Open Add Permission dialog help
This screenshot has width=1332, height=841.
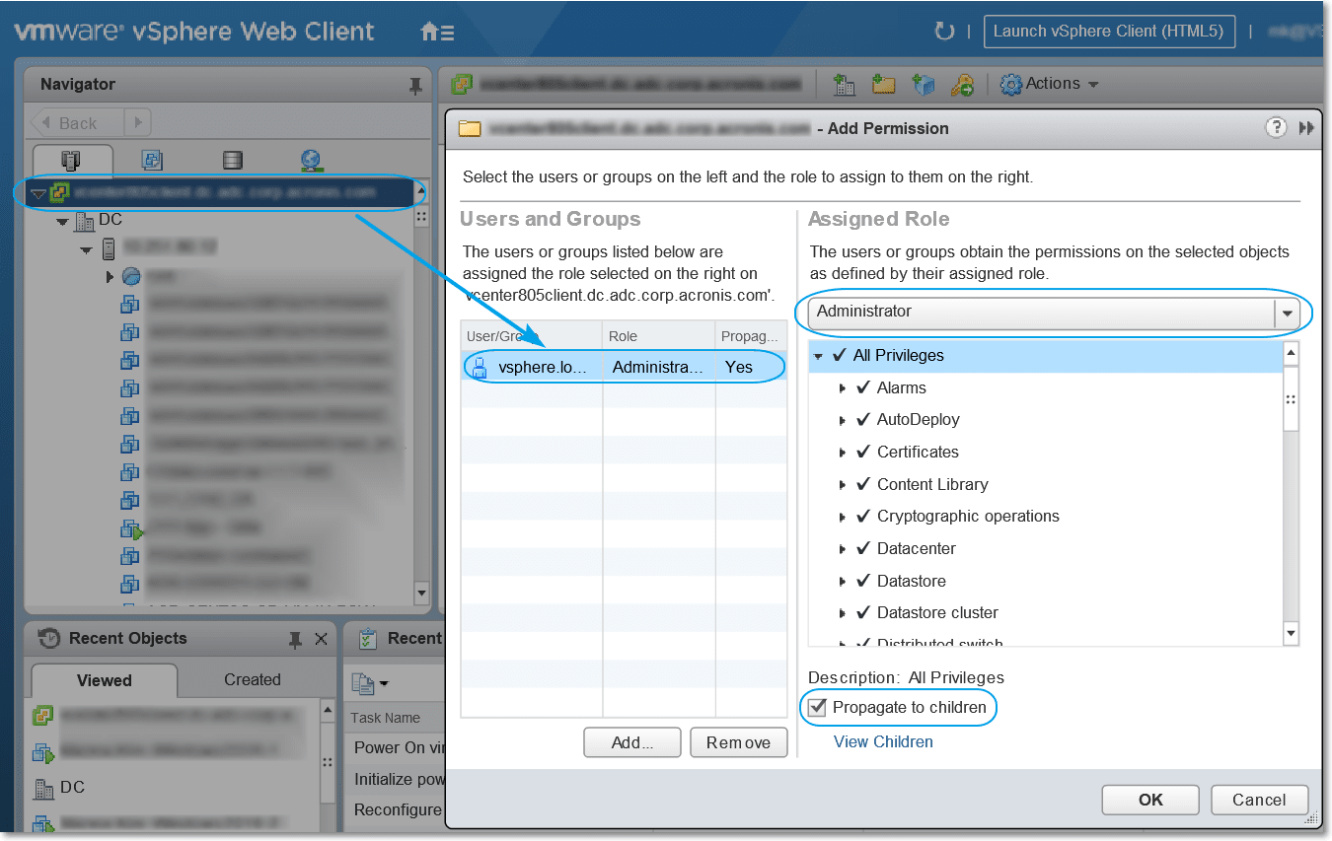[1277, 127]
